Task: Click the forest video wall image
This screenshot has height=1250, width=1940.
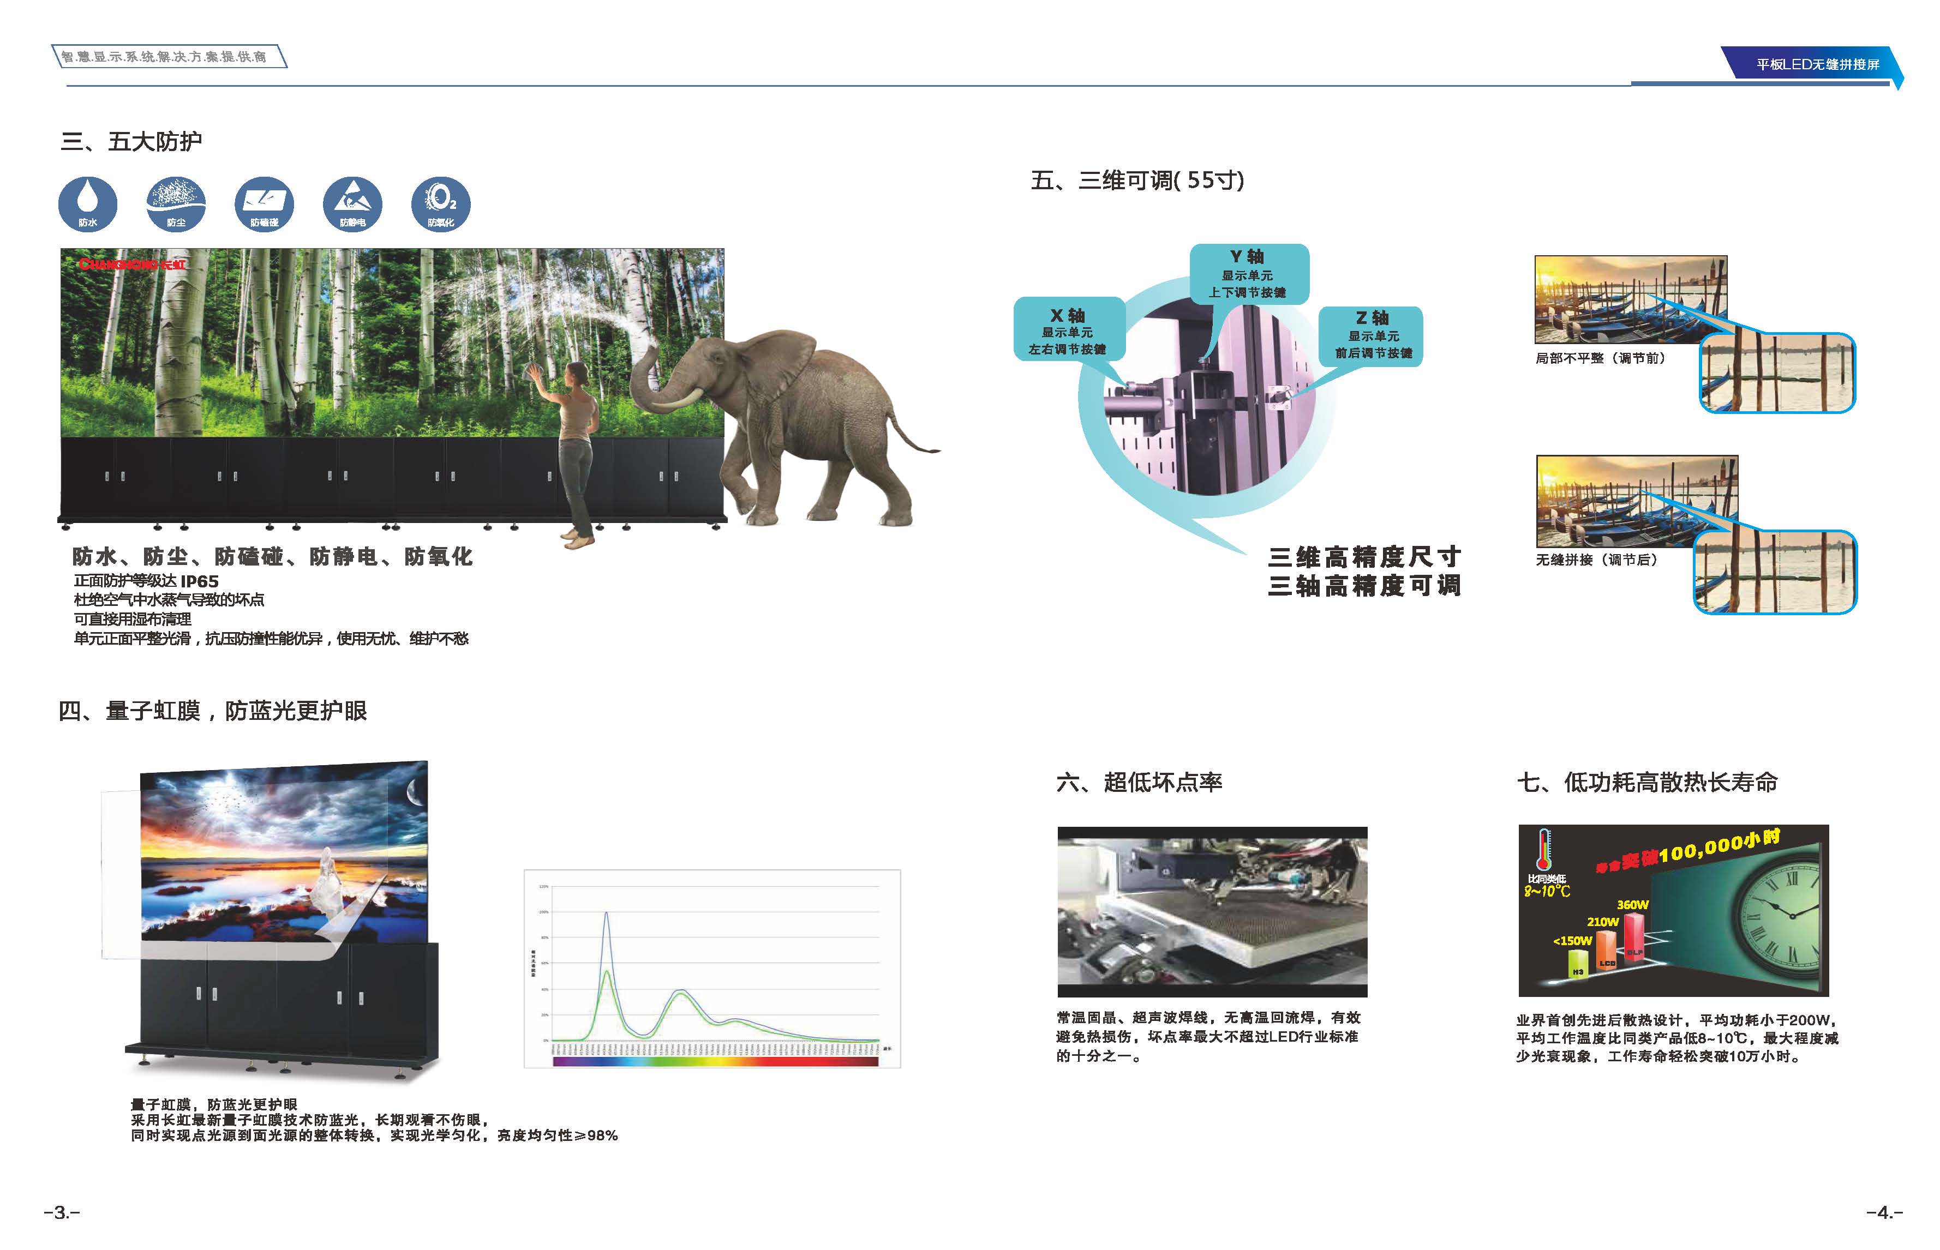Action: [x=392, y=342]
